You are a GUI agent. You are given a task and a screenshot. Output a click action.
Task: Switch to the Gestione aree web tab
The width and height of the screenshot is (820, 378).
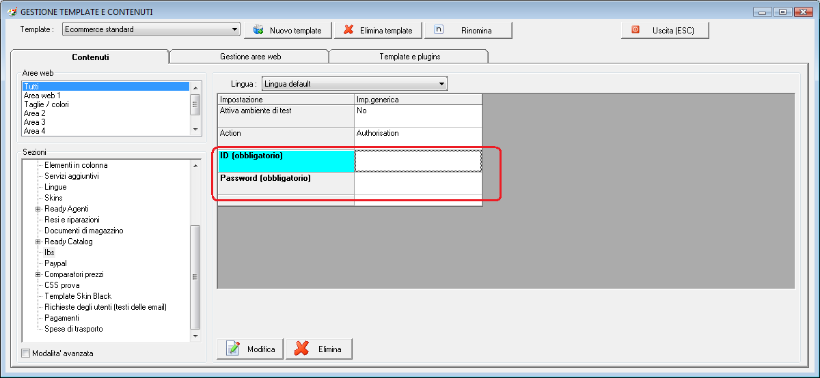point(250,57)
